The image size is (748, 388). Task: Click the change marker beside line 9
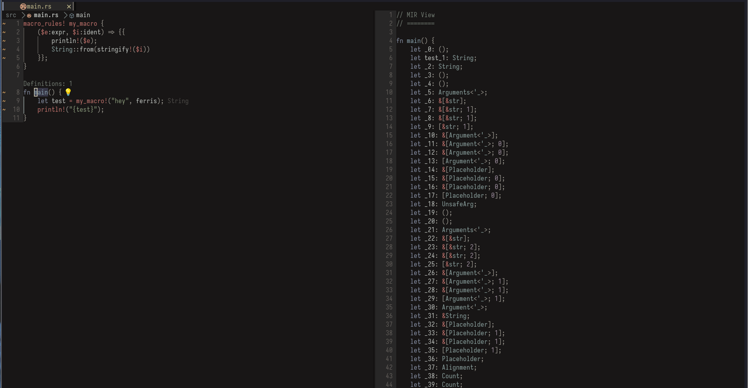pos(5,101)
